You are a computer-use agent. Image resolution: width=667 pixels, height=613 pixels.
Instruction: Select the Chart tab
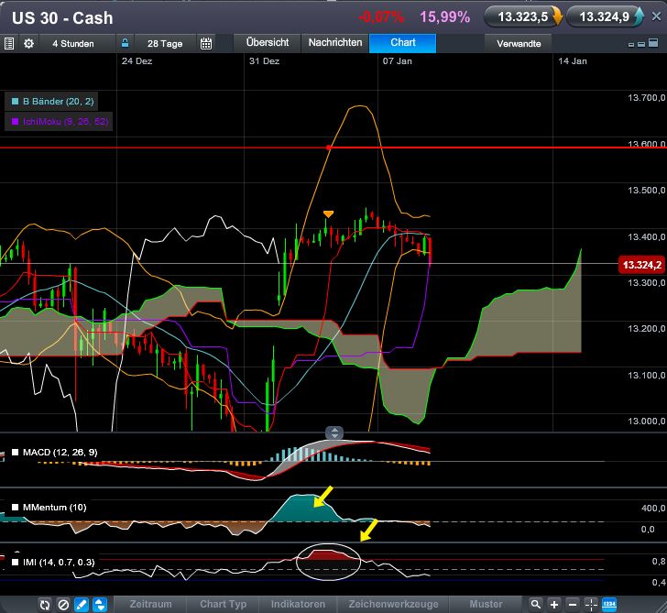(403, 42)
